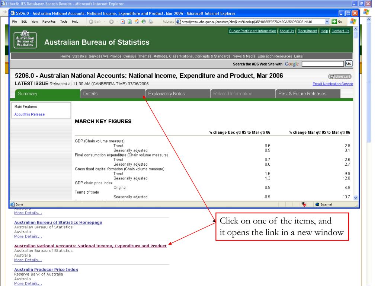Open the Back button history dropdown arrow

pyautogui.click(x=105, y=22)
